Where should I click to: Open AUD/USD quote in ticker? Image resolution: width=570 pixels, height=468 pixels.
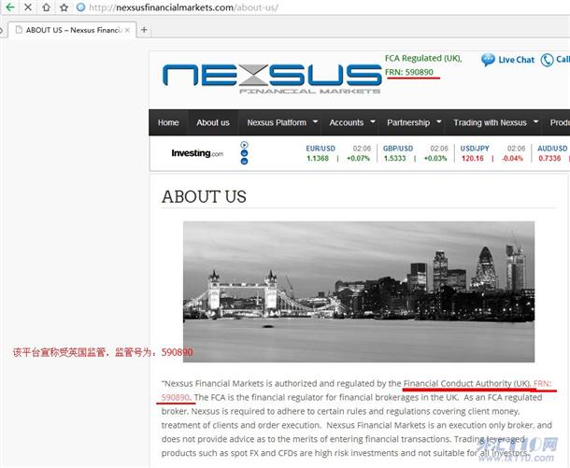552,149
